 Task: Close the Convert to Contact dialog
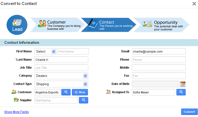[x=194, y=4]
